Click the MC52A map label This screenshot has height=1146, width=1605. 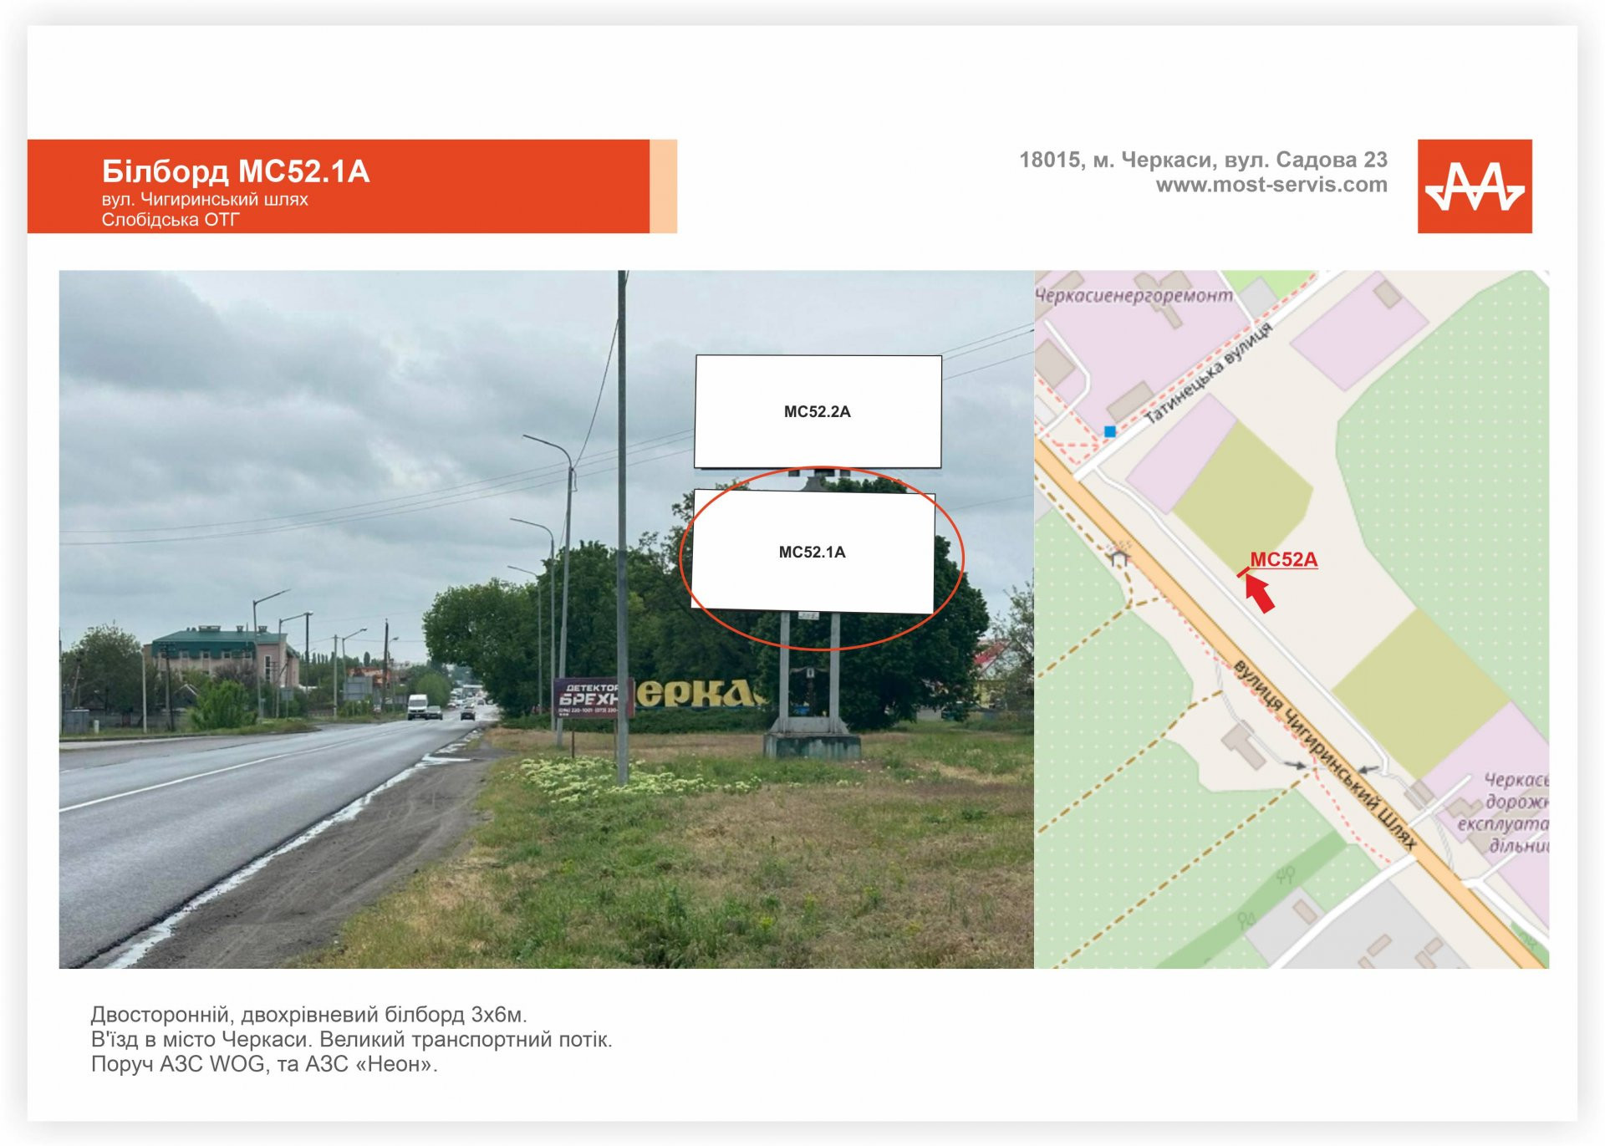tap(1283, 559)
